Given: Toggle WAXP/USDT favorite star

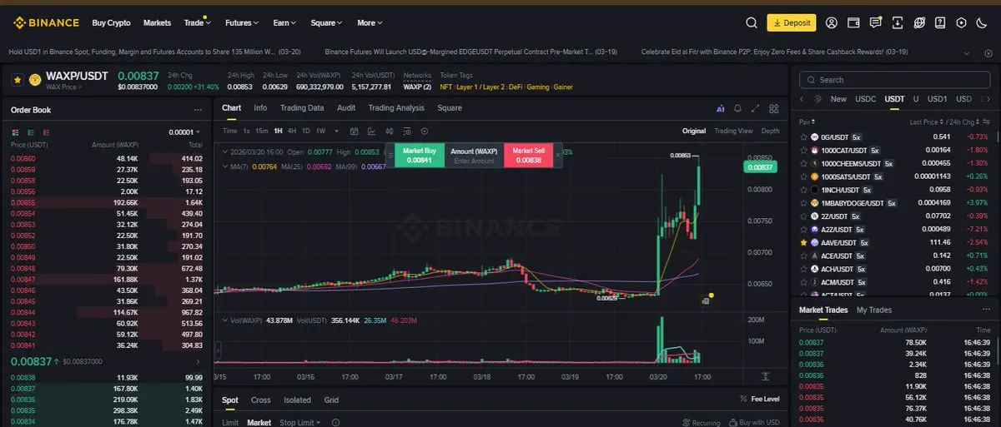Looking at the screenshot, I should tap(17, 80).
